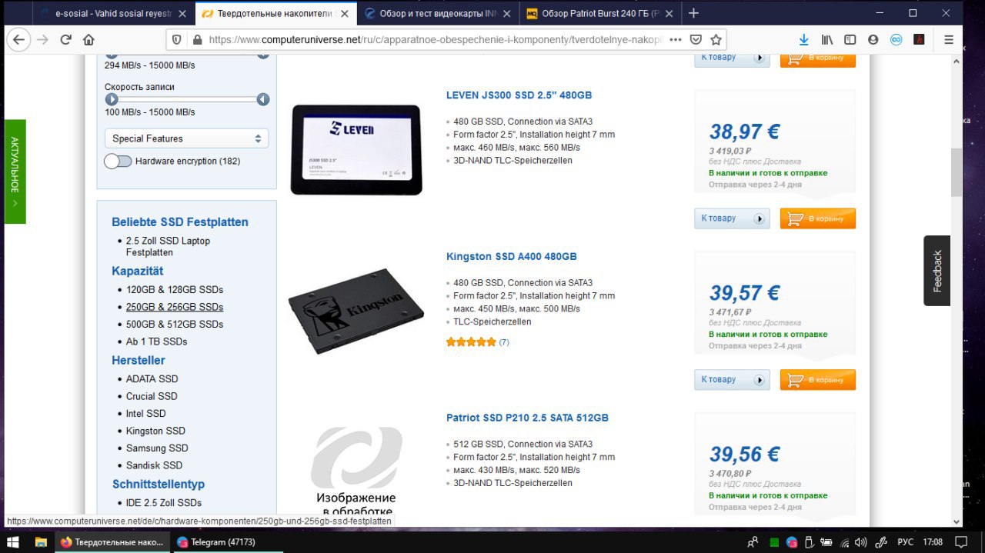Click the Kingston A400 product image
The image size is (985, 553).
tap(356, 311)
